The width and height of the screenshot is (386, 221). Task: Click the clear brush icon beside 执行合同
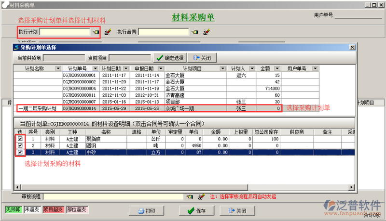click(207, 32)
